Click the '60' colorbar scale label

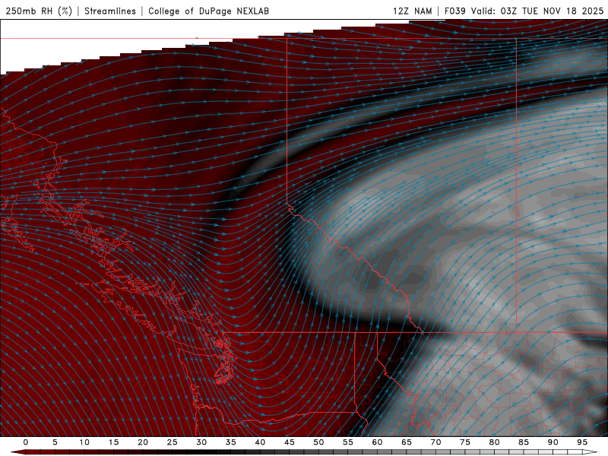click(x=377, y=442)
